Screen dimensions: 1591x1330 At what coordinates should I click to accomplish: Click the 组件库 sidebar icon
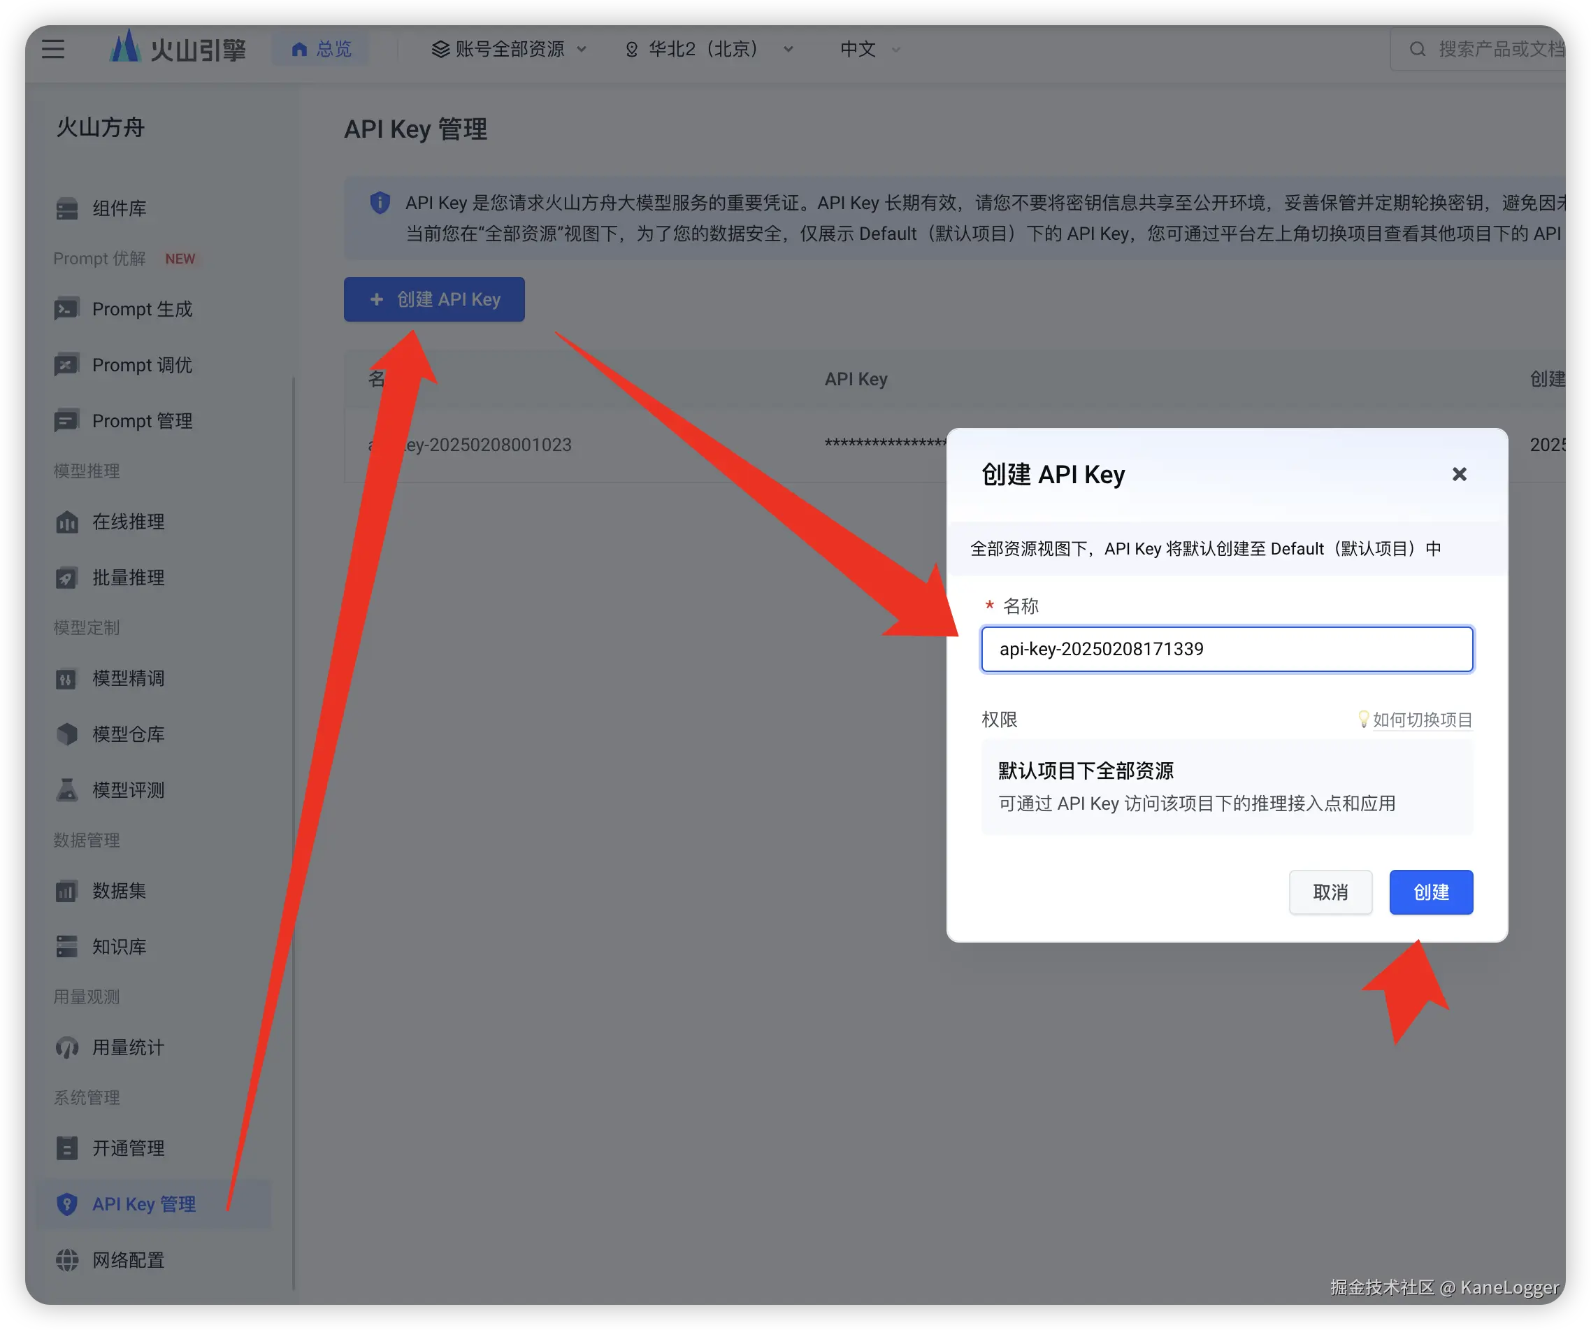[66, 208]
